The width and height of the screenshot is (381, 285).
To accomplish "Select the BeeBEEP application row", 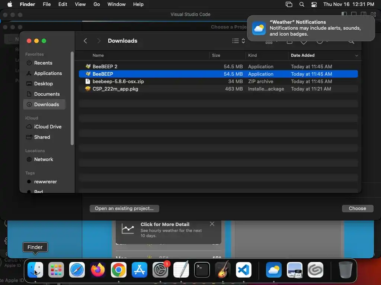I will (x=218, y=74).
